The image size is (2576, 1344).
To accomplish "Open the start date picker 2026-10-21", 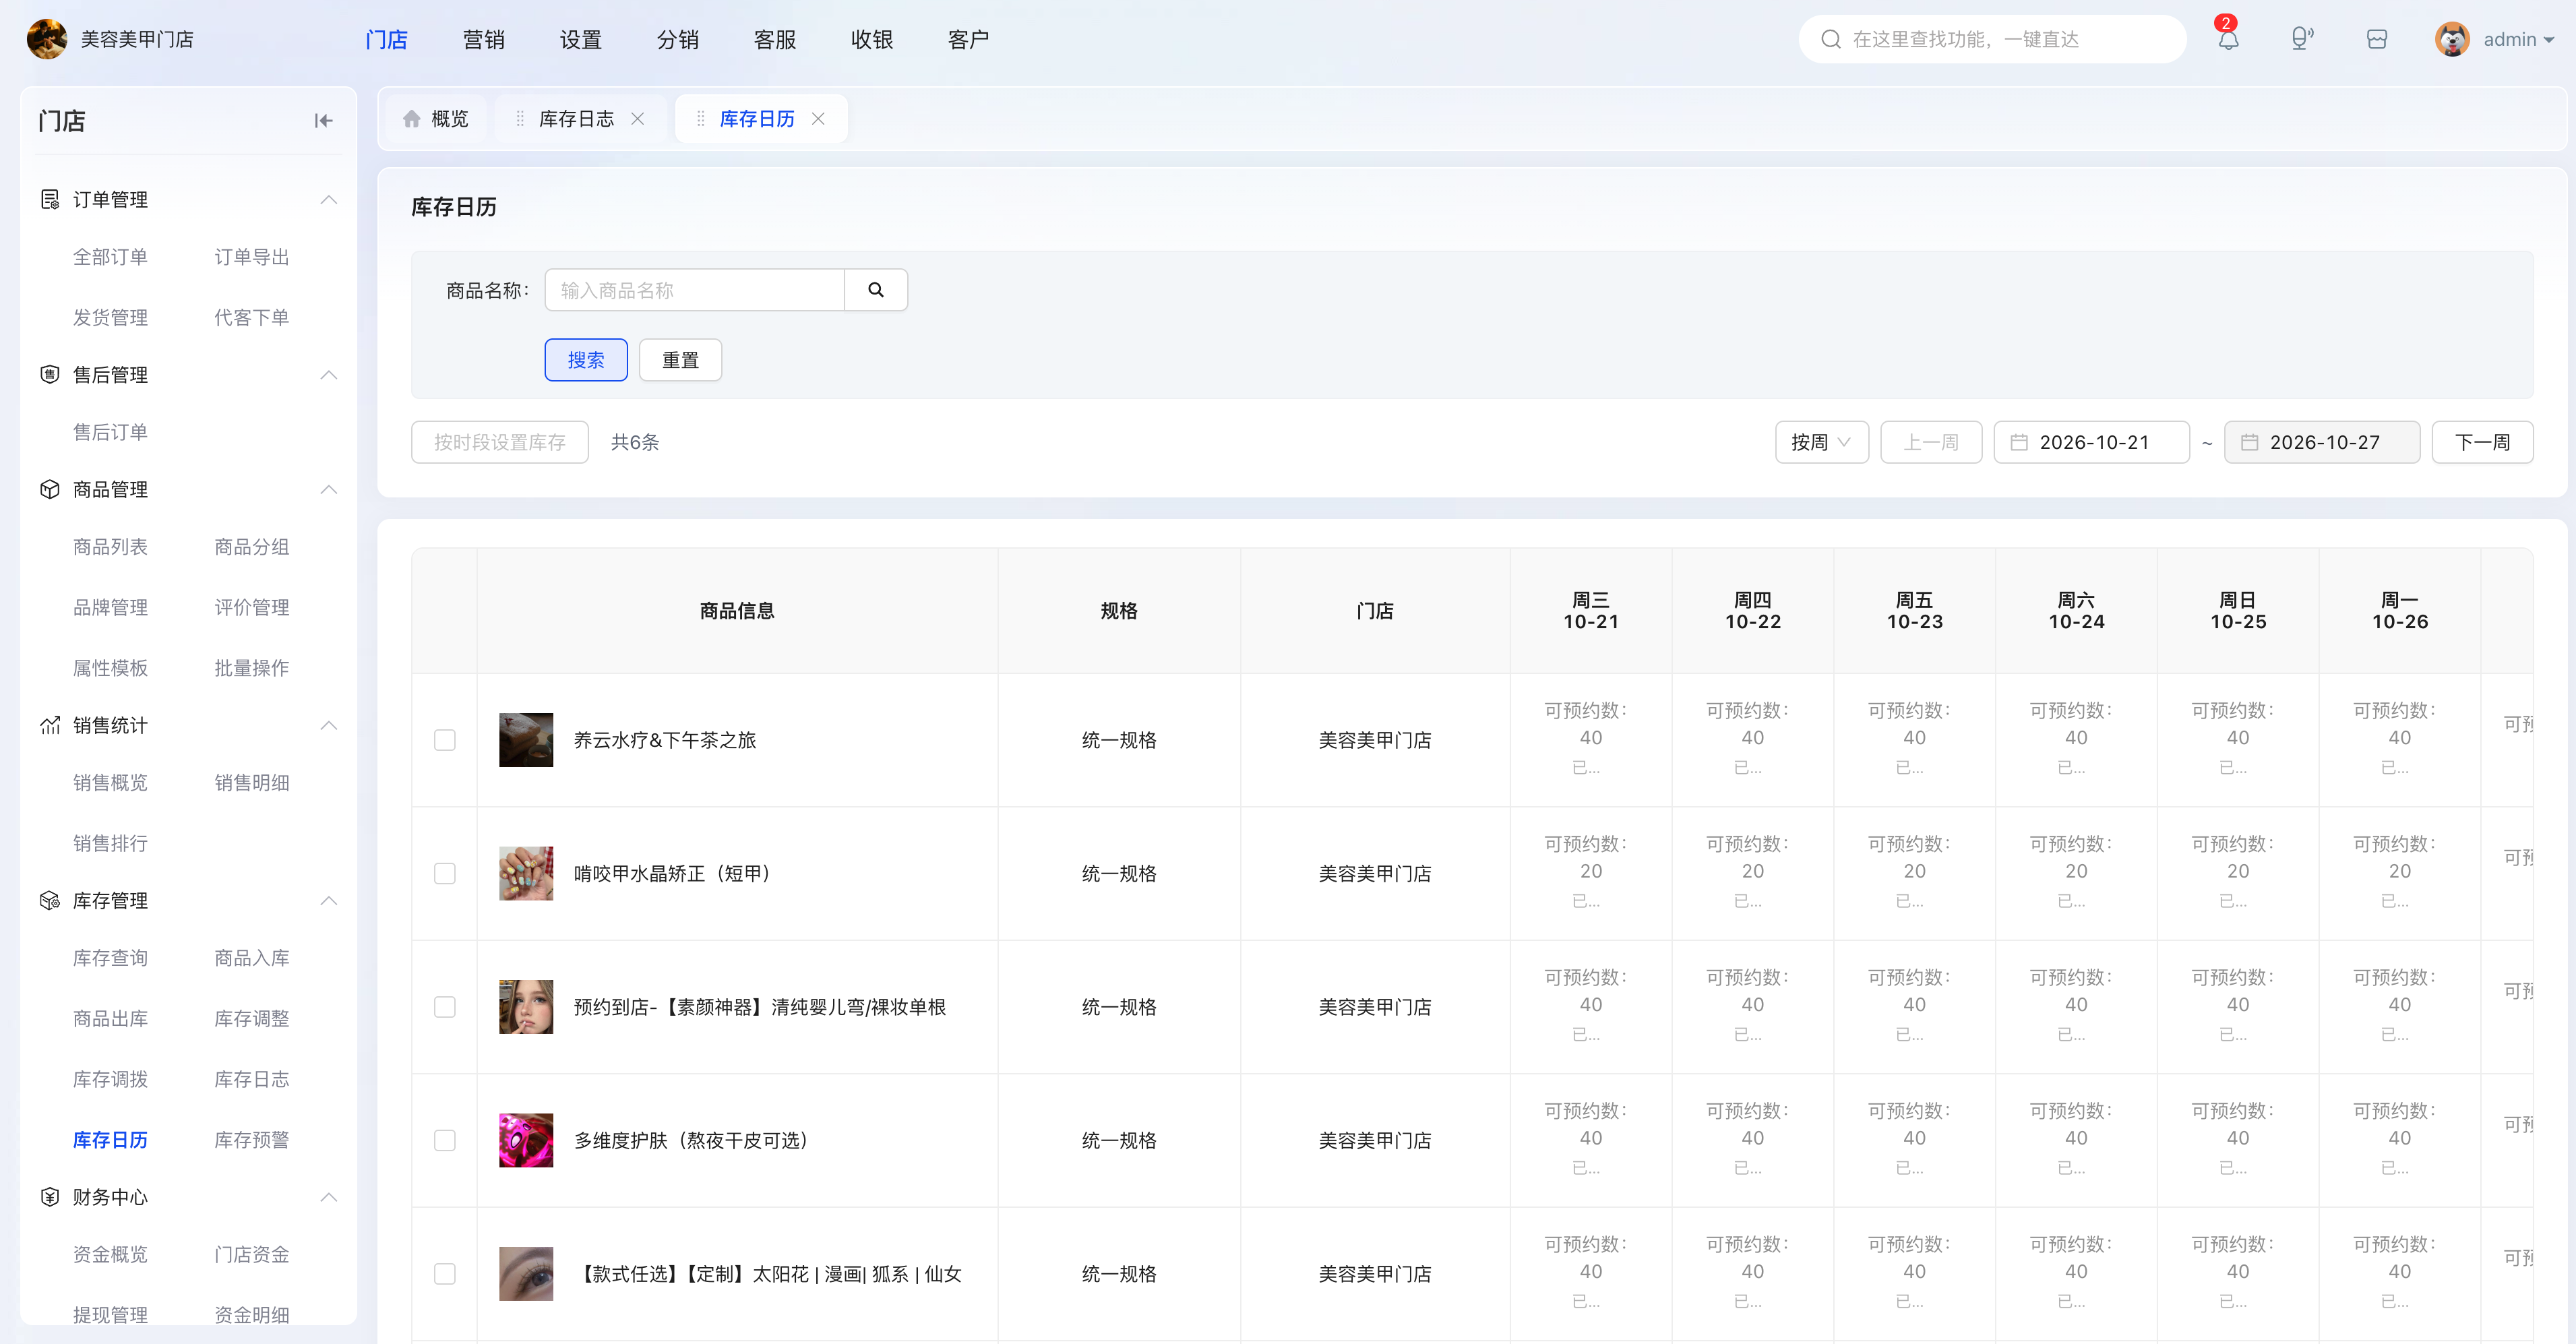I will [2091, 442].
